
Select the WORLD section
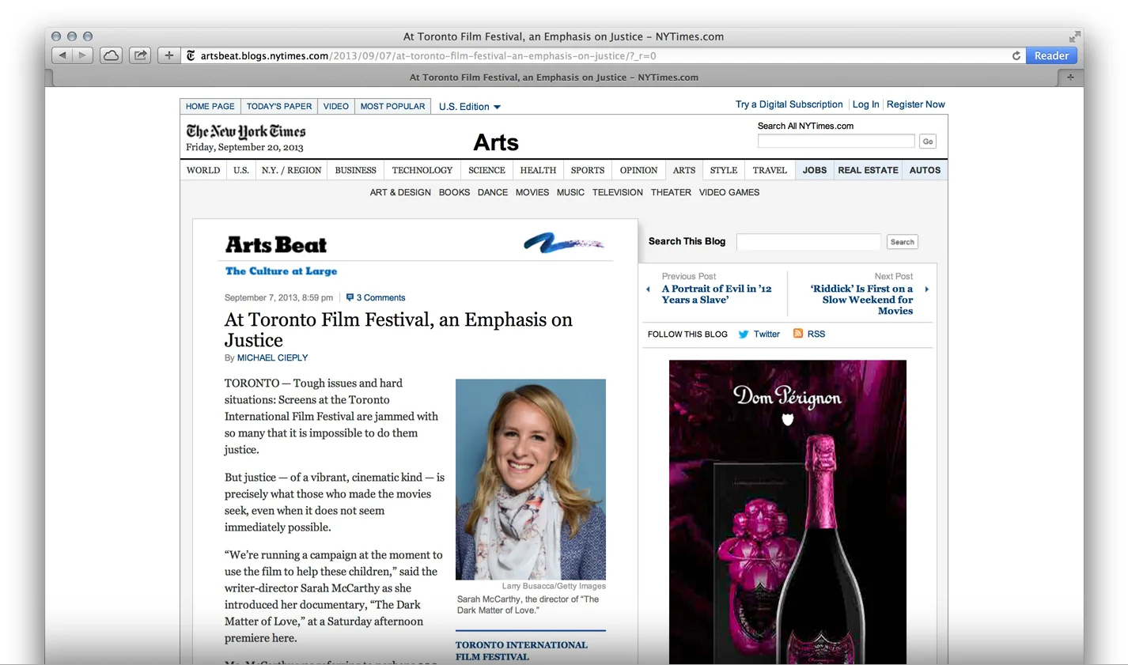point(203,170)
